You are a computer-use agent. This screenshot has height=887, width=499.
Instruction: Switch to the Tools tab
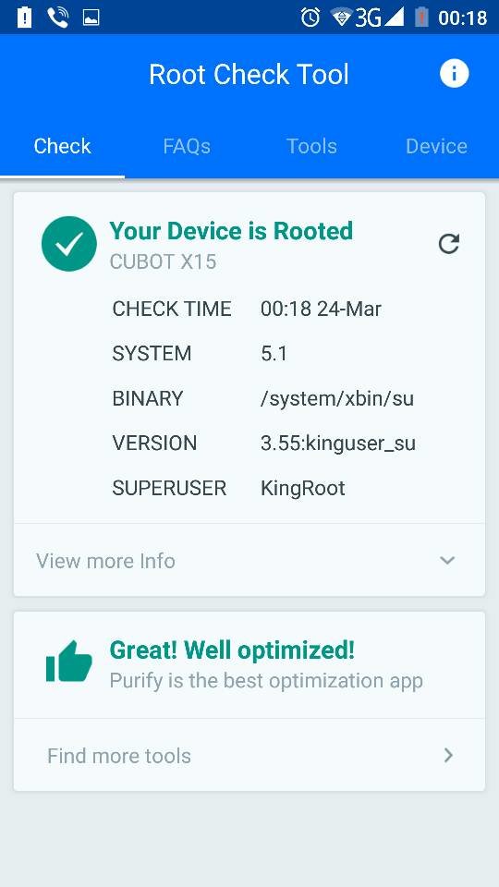coord(311,147)
